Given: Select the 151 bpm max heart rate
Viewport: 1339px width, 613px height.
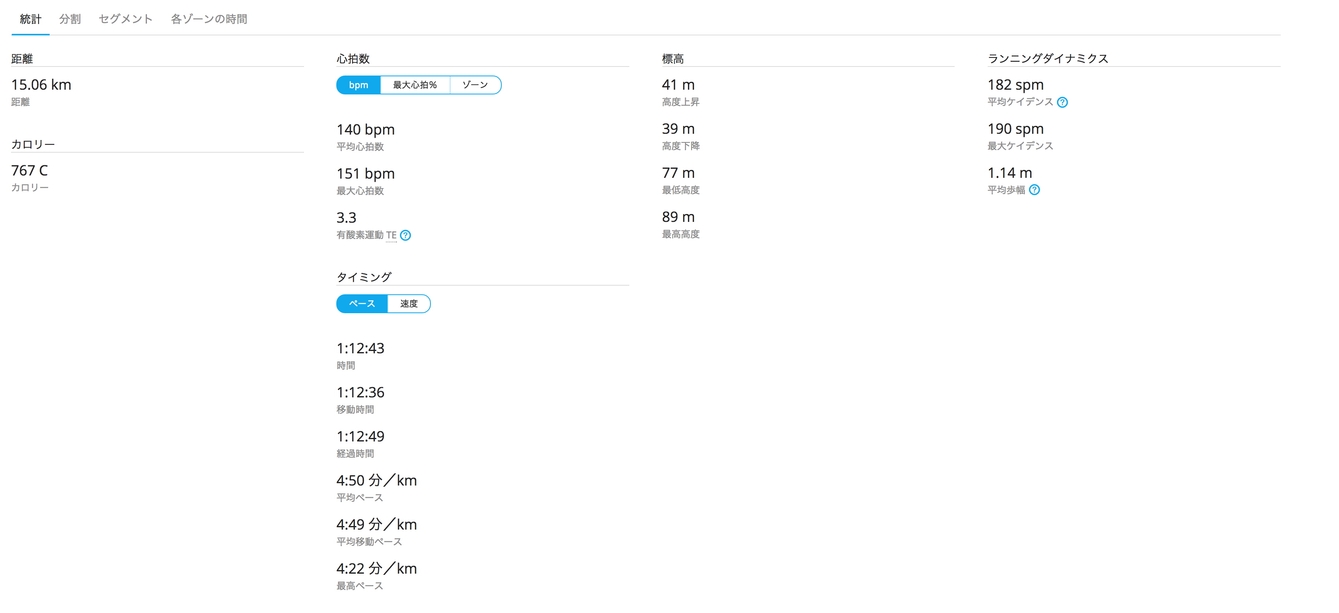Looking at the screenshot, I should [x=365, y=174].
